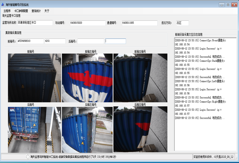The image size is (239, 163).
Task: Click the ConnectIpc:Back摄像头 log line
Action: 200,61
